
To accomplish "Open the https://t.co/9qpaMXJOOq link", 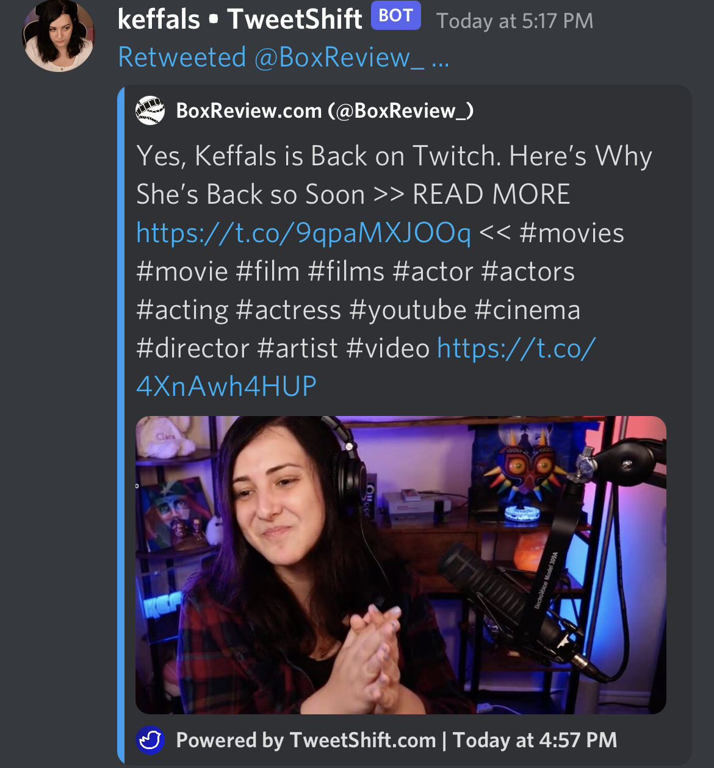I will 303,233.
